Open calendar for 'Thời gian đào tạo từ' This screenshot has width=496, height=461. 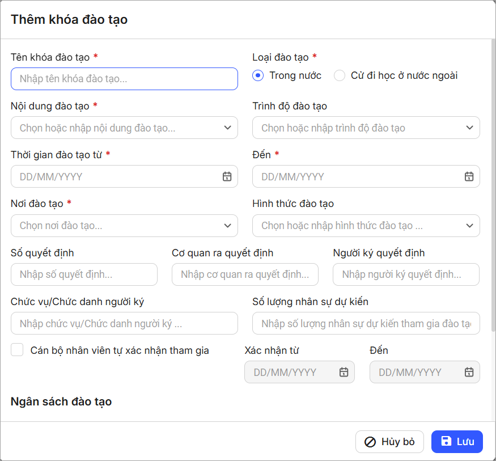(x=227, y=177)
